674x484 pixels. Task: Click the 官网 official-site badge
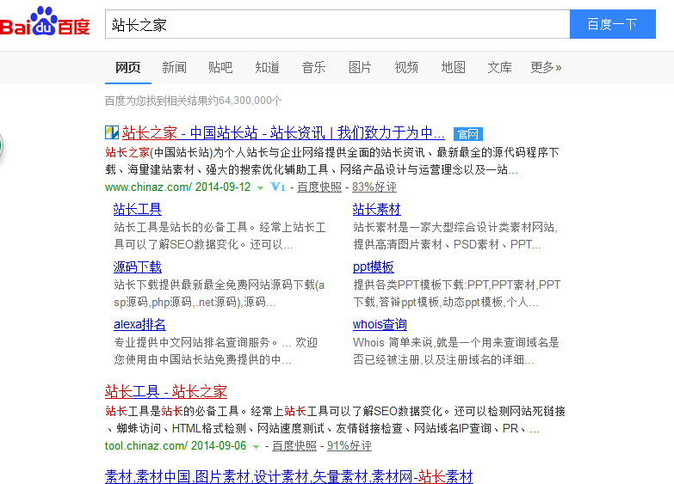pos(468,134)
